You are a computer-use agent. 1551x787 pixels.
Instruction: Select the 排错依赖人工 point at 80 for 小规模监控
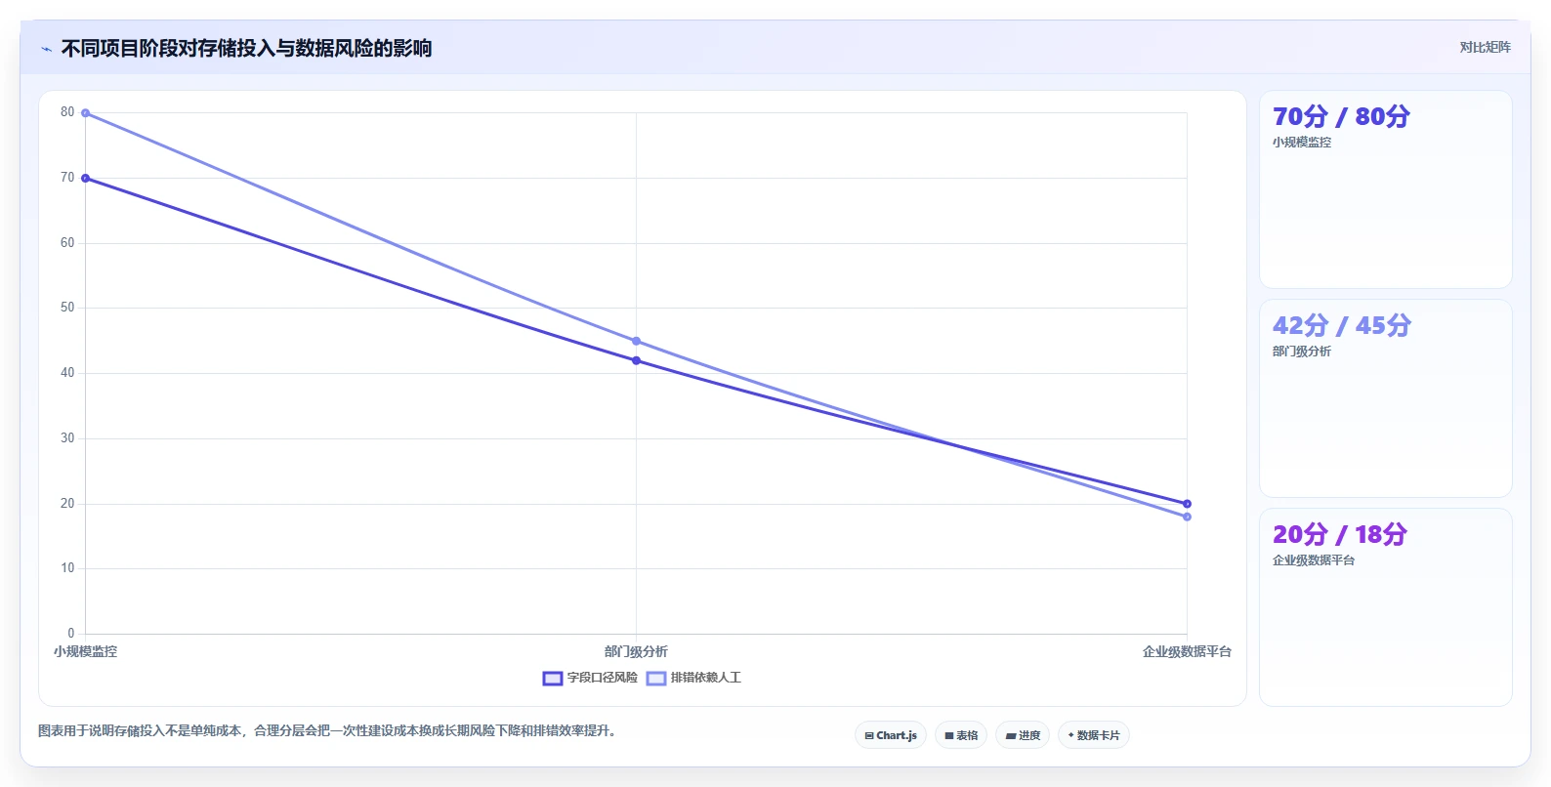click(x=86, y=113)
